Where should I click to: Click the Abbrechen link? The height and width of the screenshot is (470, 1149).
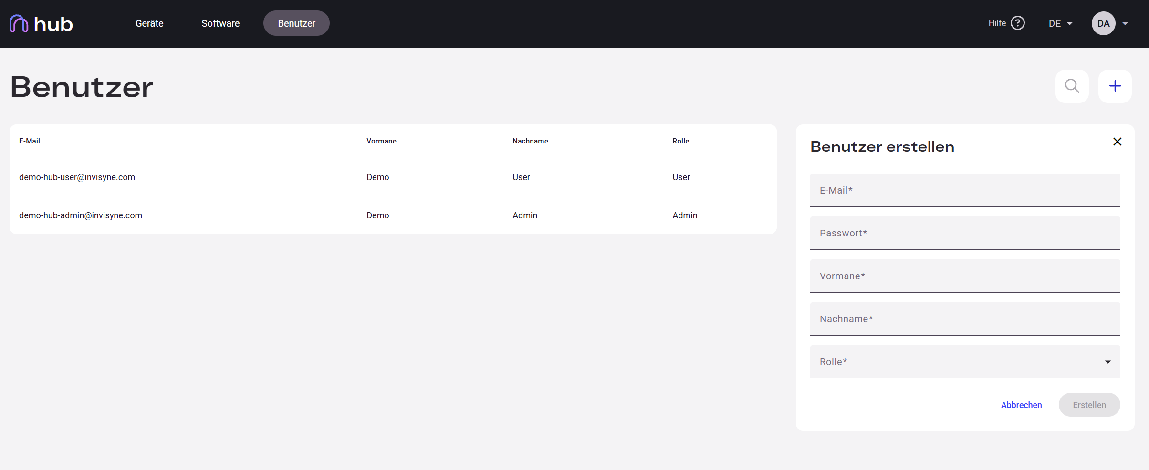(x=1021, y=405)
